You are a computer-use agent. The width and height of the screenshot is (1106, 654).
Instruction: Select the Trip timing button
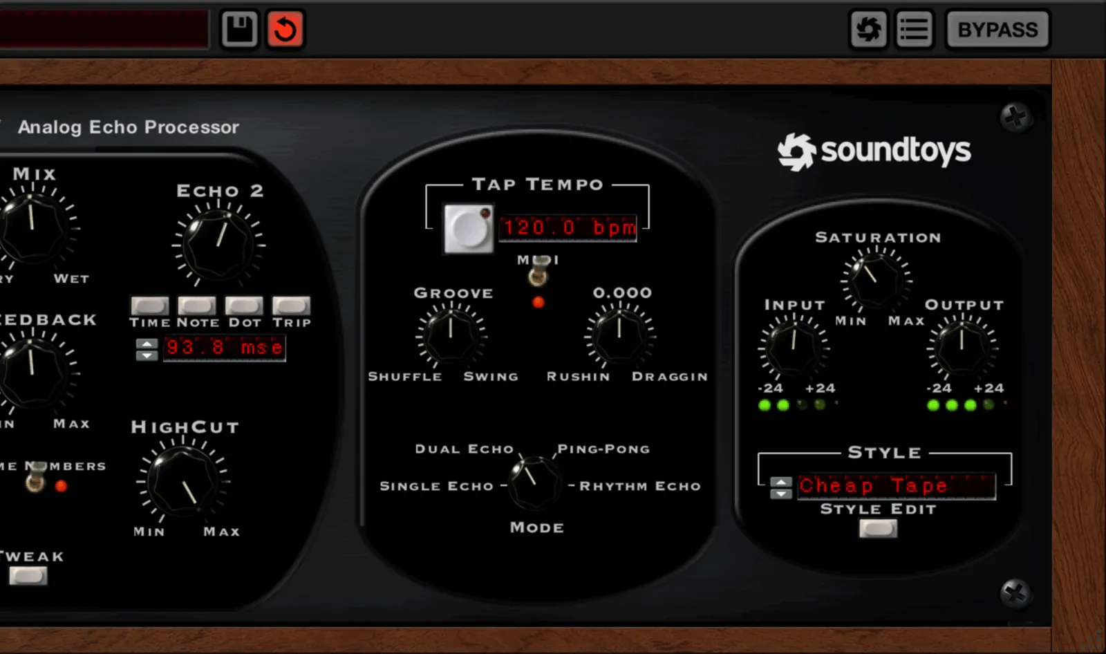click(291, 304)
